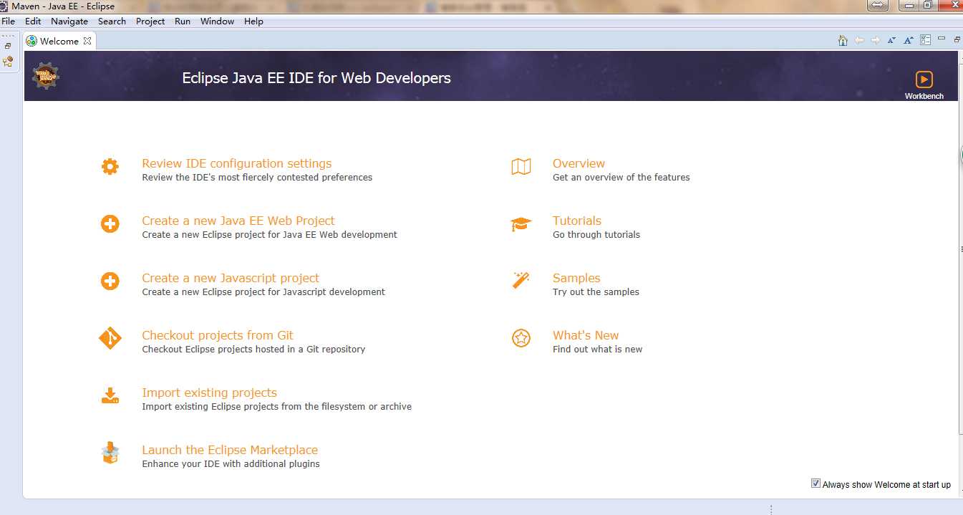Screen dimensions: 963x515
Task: Uncheck Always show Welcome at start up
Action: click(816, 483)
